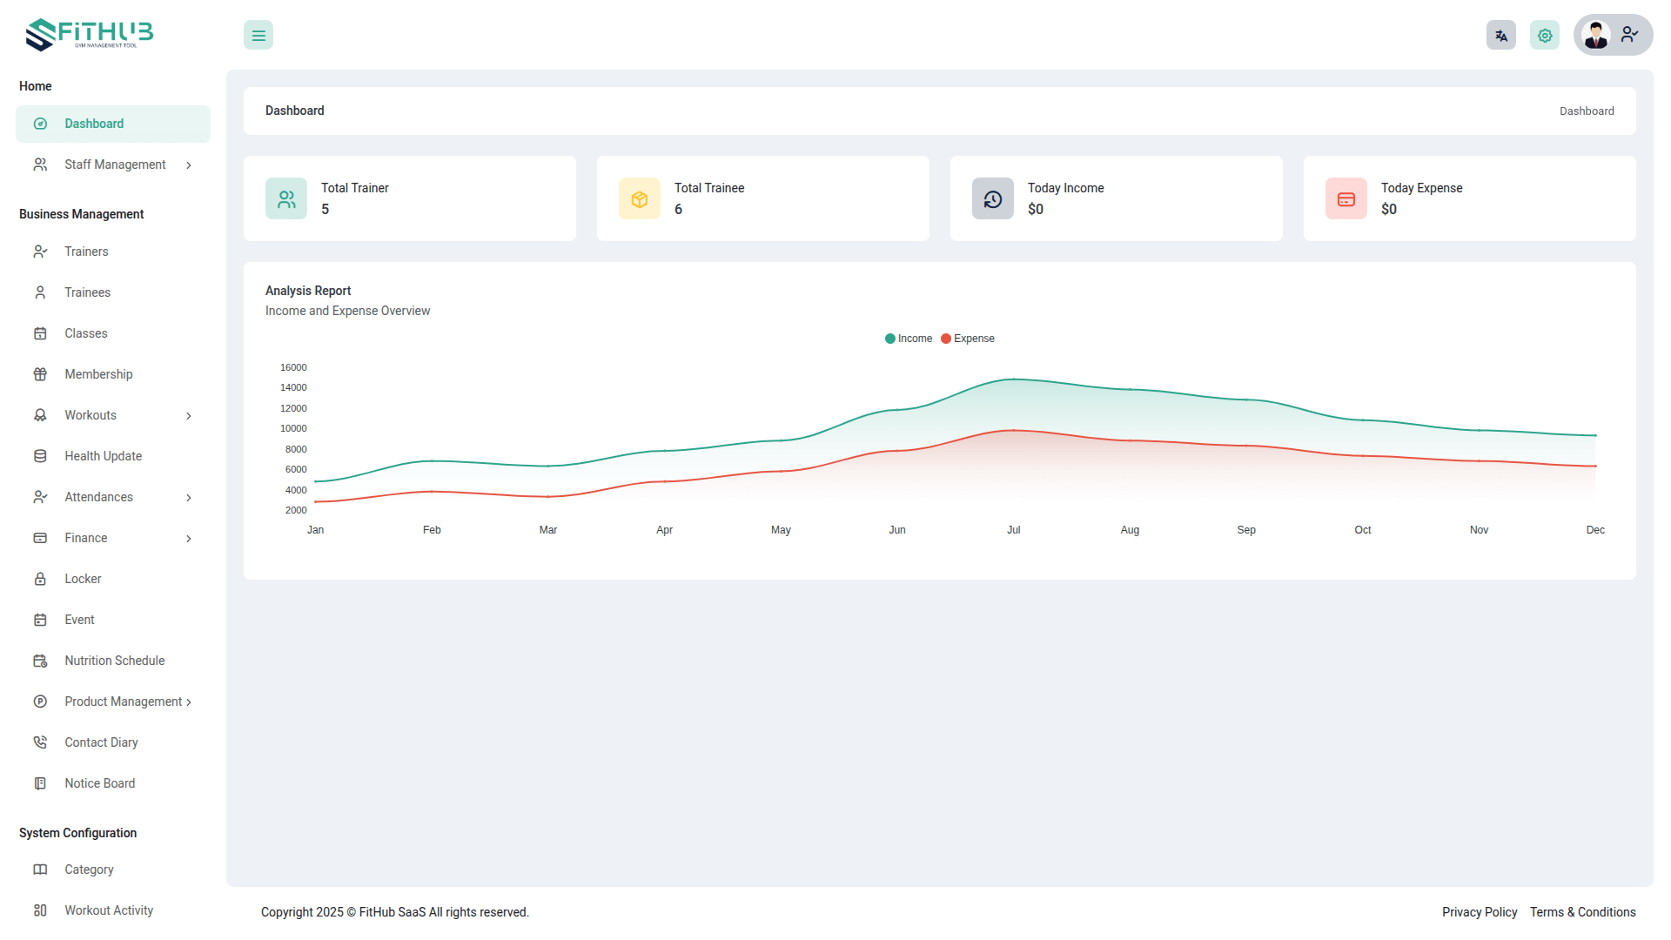Toggle sidebar with hamburger menu button
Screen dimensions: 1671x940
pos(258,36)
